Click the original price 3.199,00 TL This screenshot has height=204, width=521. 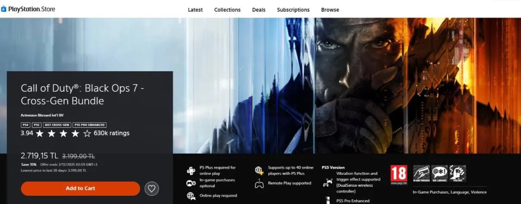coord(79,156)
